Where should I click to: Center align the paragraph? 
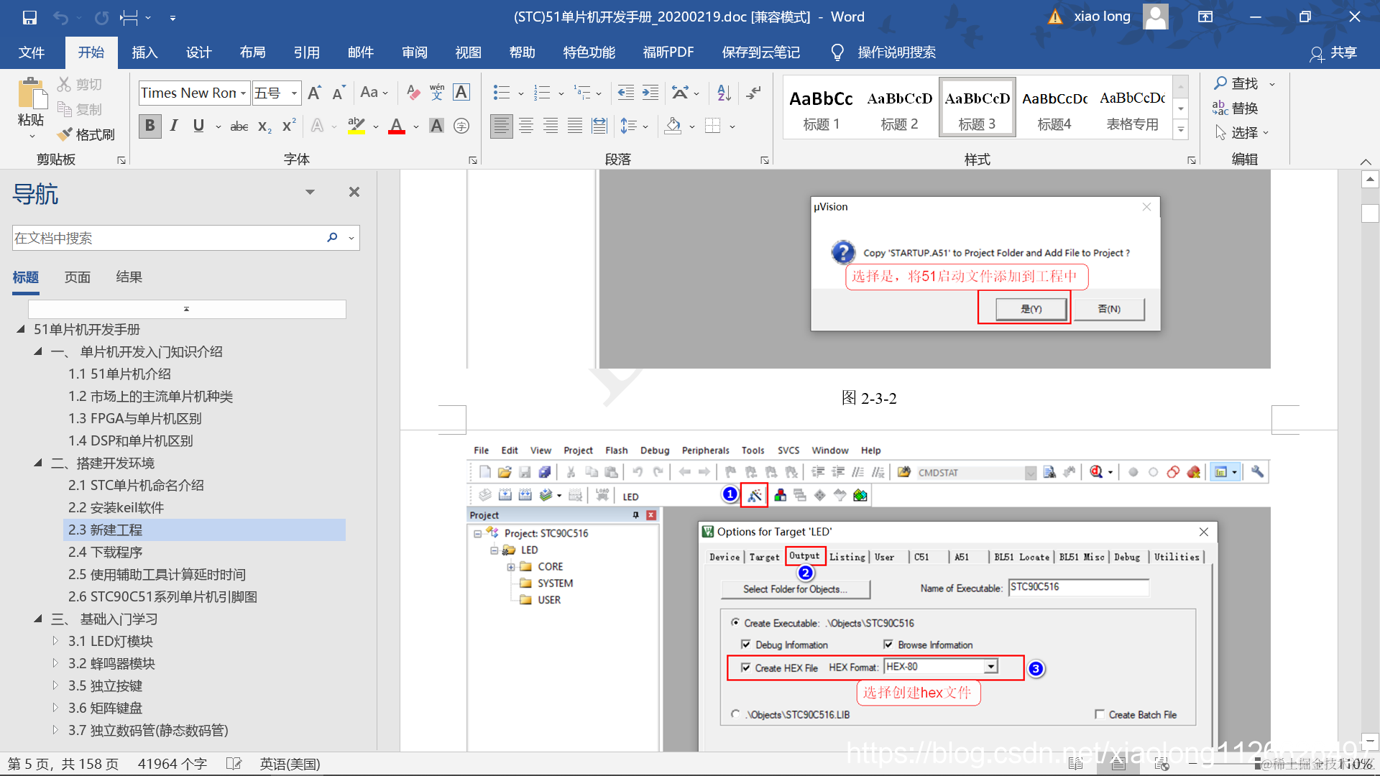click(x=526, y=126)
